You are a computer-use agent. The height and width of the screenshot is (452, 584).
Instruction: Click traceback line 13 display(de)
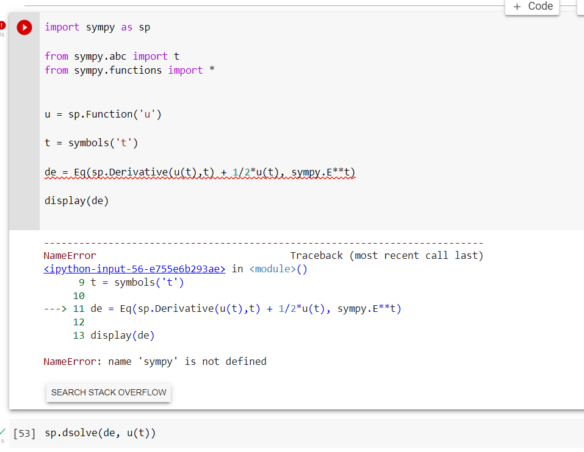tap(114, 336)
